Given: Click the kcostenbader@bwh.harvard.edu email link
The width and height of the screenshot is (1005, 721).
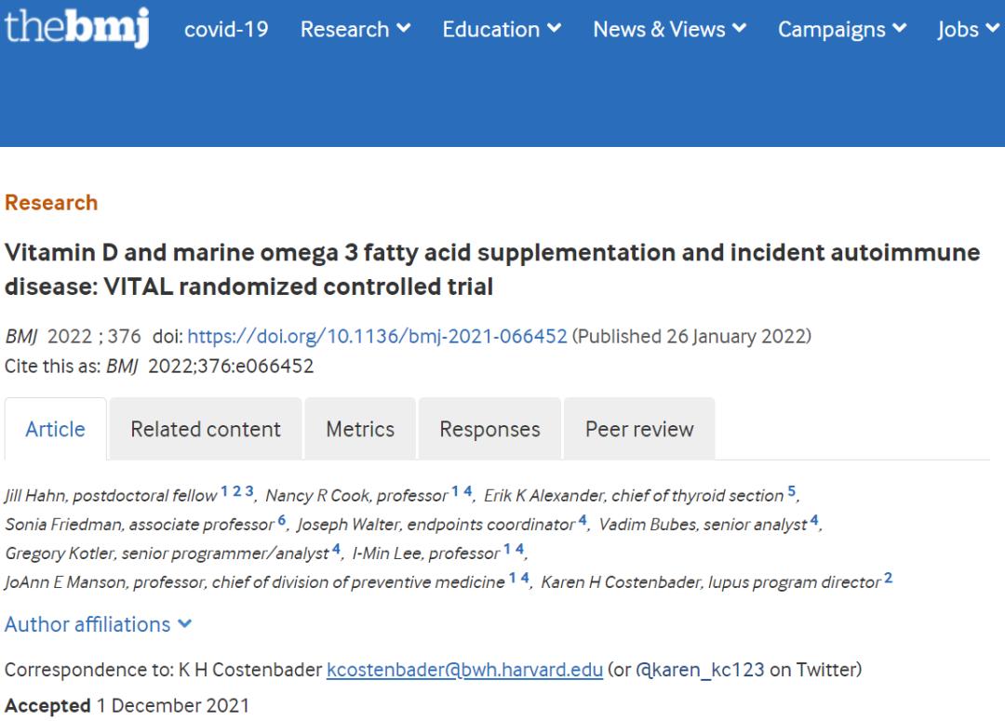Looking at the screenshot, I should coord(464,670).
